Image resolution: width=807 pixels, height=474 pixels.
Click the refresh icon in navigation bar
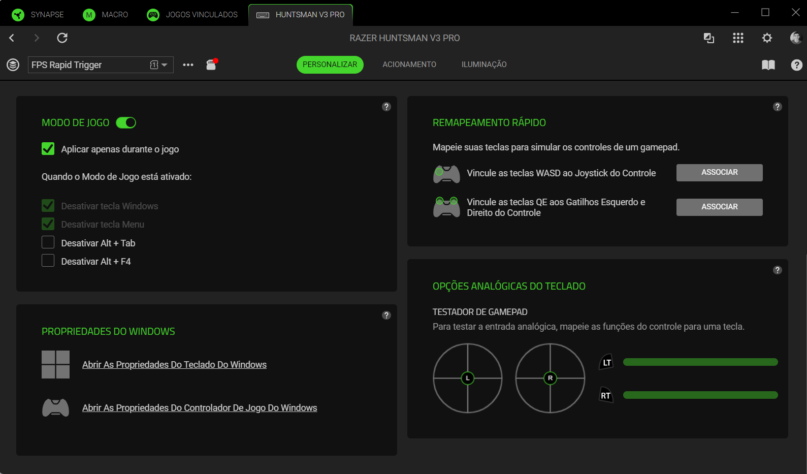[62, 38]
